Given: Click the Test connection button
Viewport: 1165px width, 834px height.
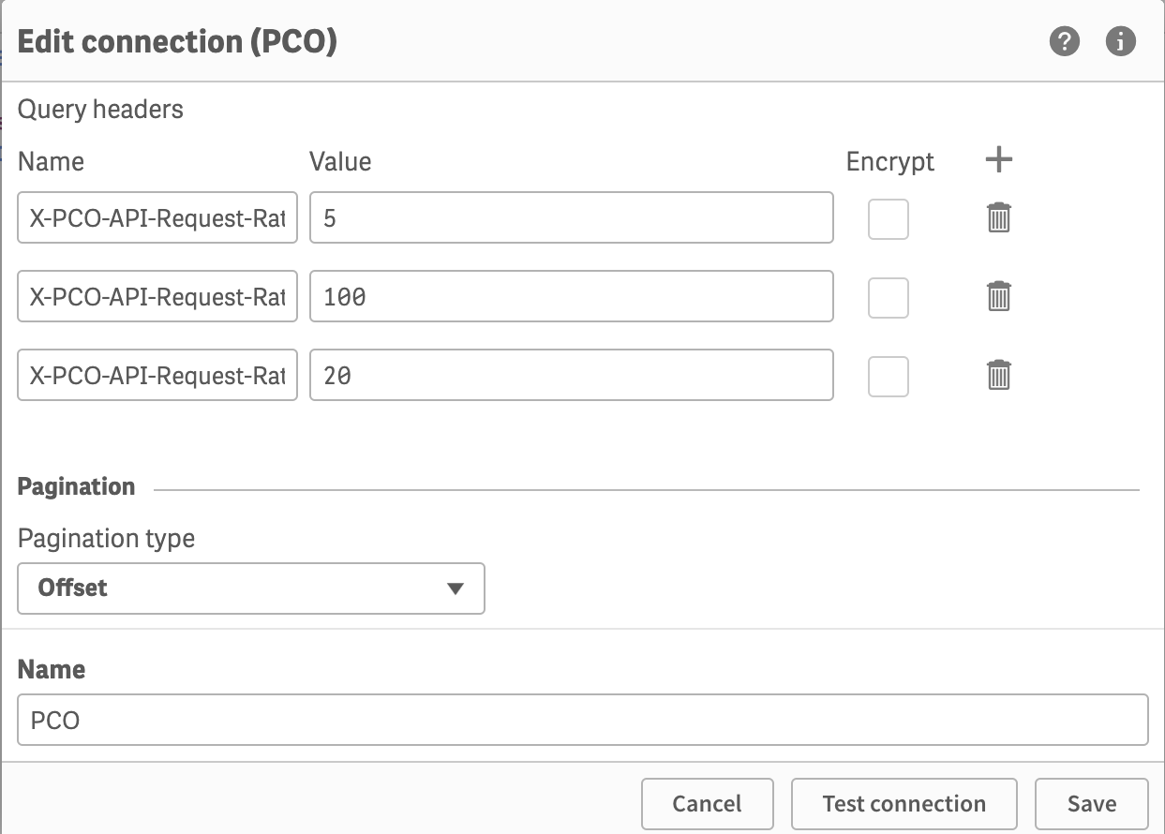Looking at the screenshot, I should pos(904,804).
